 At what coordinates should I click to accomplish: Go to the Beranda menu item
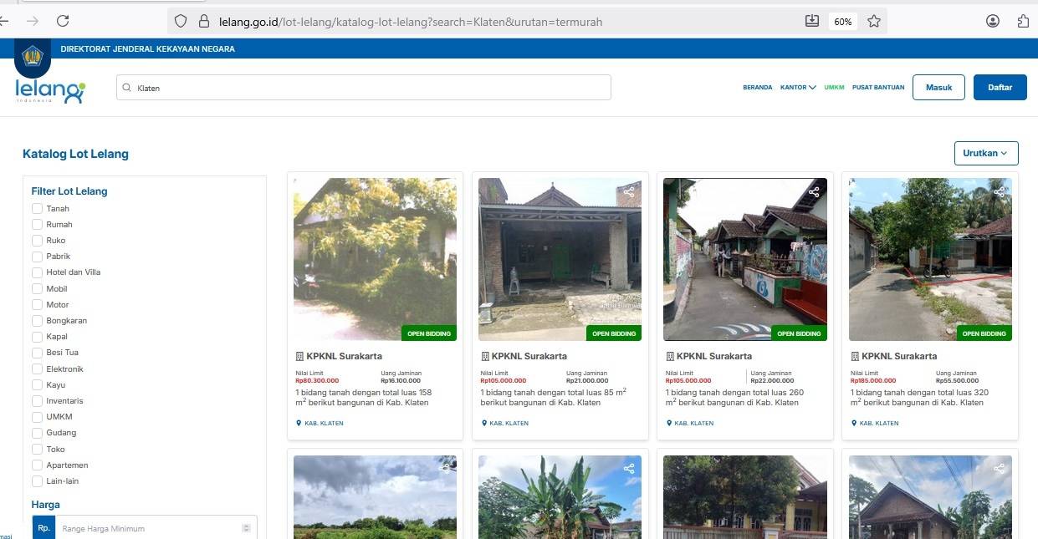(x=757, y=88)
